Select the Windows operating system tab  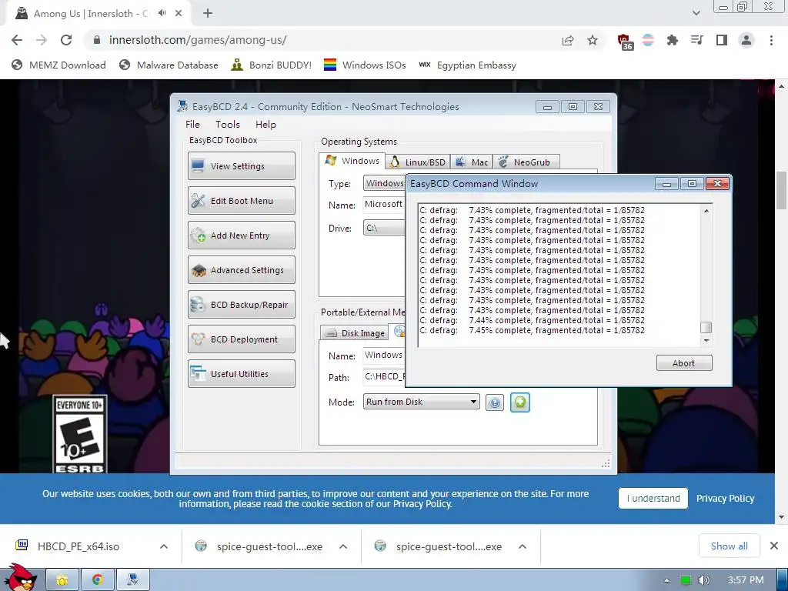[x=352, y=161]
